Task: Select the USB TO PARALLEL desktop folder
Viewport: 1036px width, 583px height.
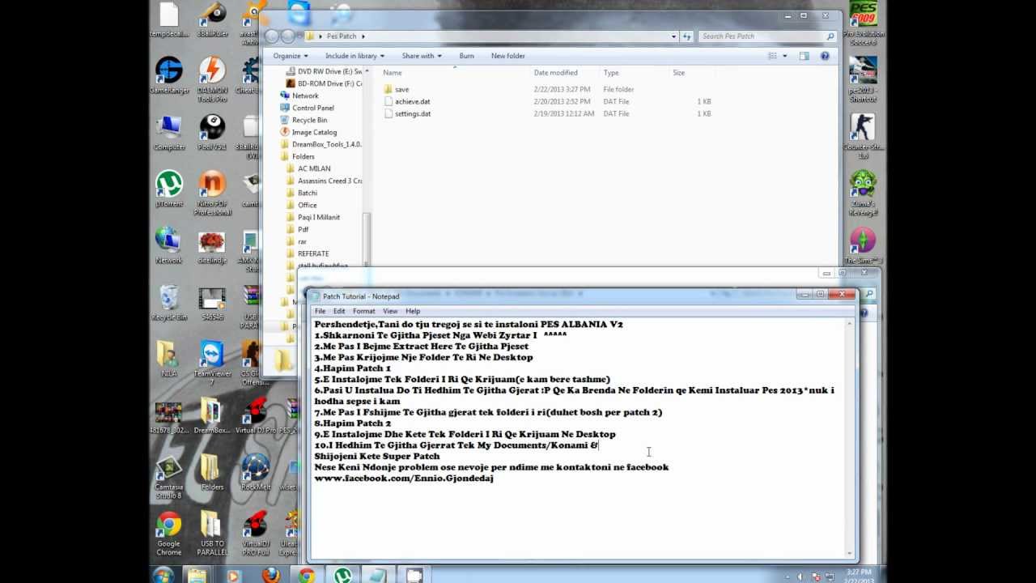Action: (x=212, y=534)
